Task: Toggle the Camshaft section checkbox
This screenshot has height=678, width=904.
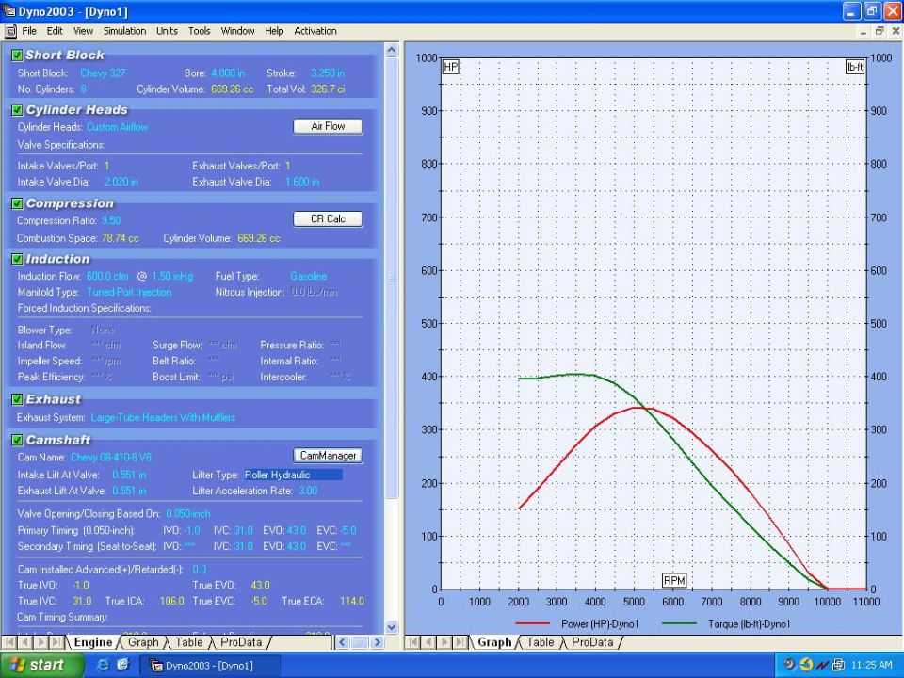Action: pyautogui.click(x=17, y=440)
